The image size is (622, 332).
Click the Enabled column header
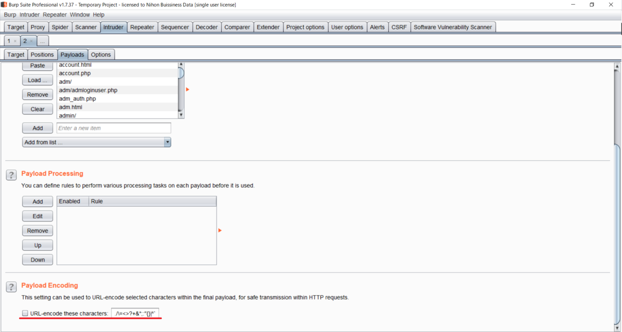tap(73, 201)
